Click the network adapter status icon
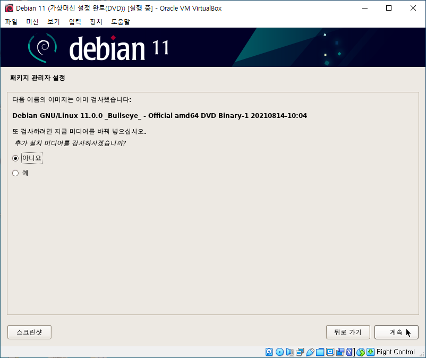Viewport: 426px width, 358px height. tap(300, 352)
